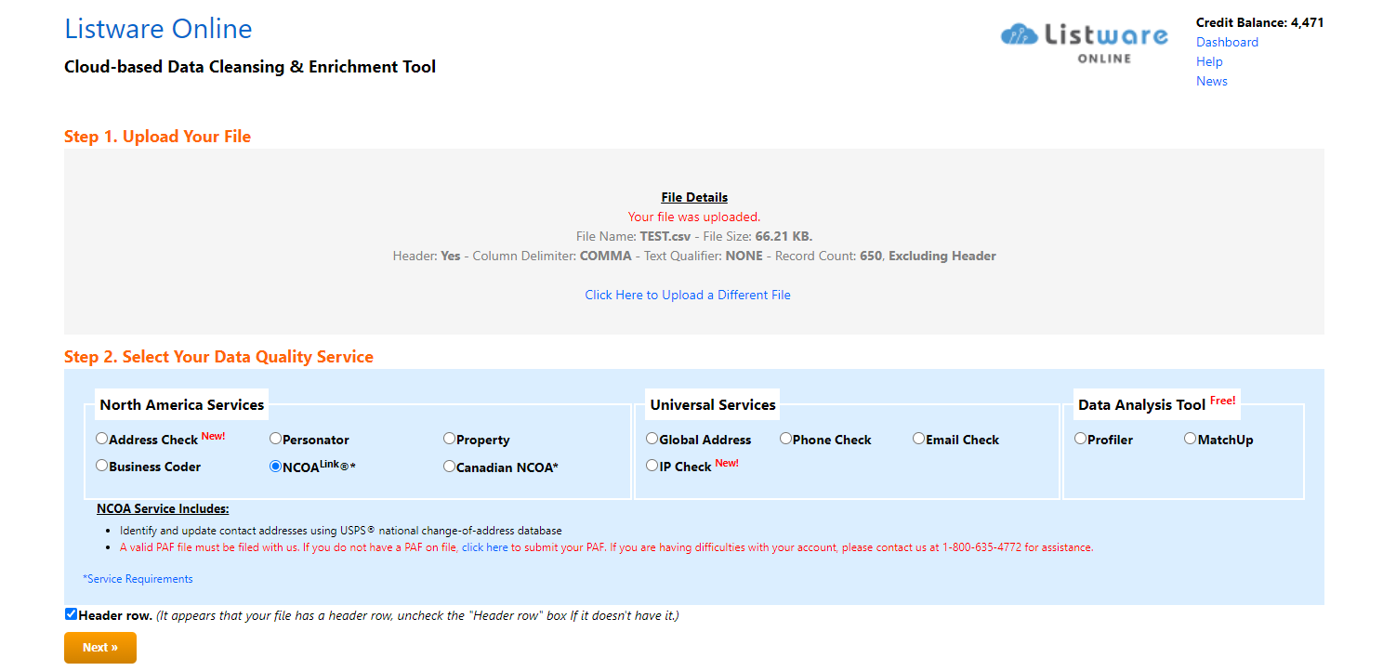Click the USPS change-of-address bullet text

341,531
